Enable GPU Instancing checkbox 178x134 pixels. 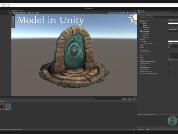point(169,71)
